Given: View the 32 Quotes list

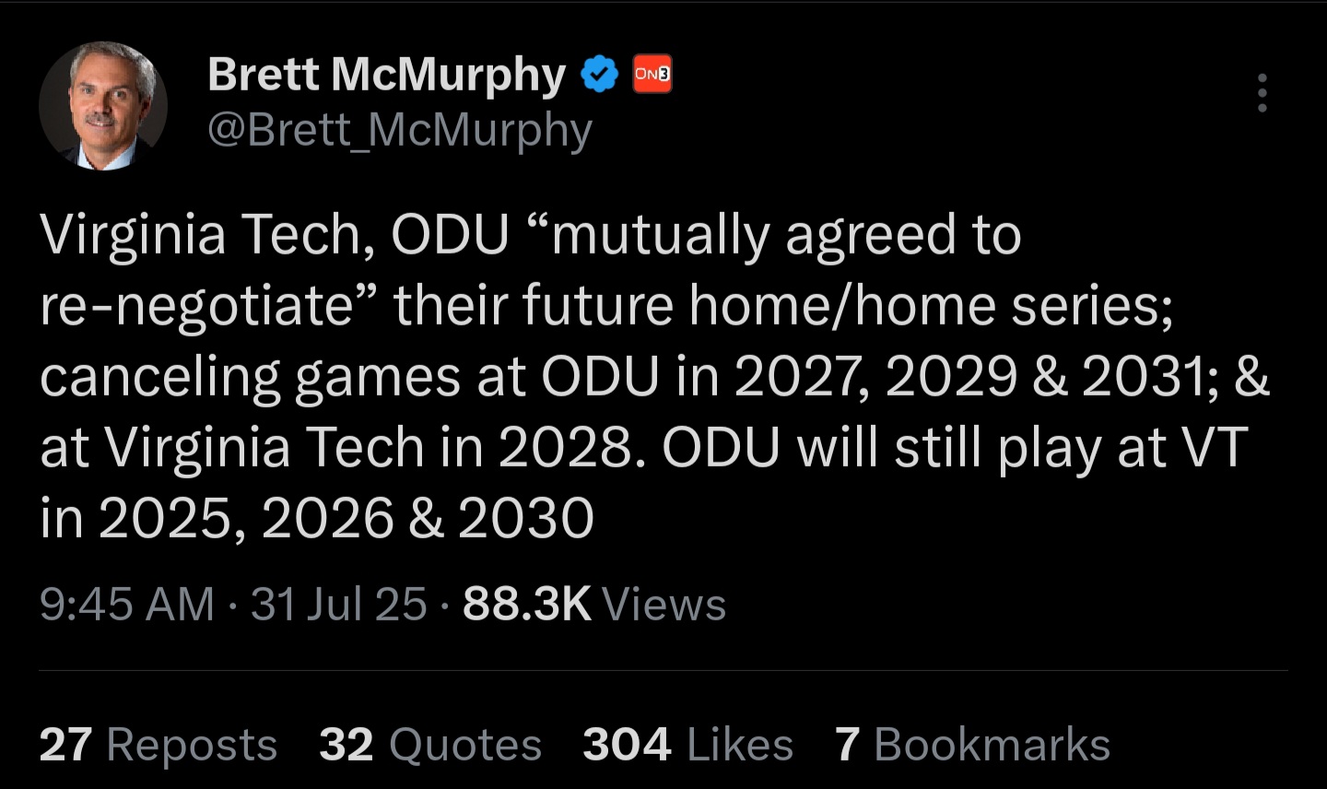Looking at the screenshot, I should point(430,744).
